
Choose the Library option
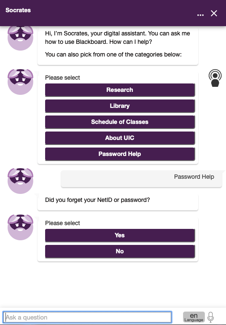pyautogui.click(x=120, y=106)
